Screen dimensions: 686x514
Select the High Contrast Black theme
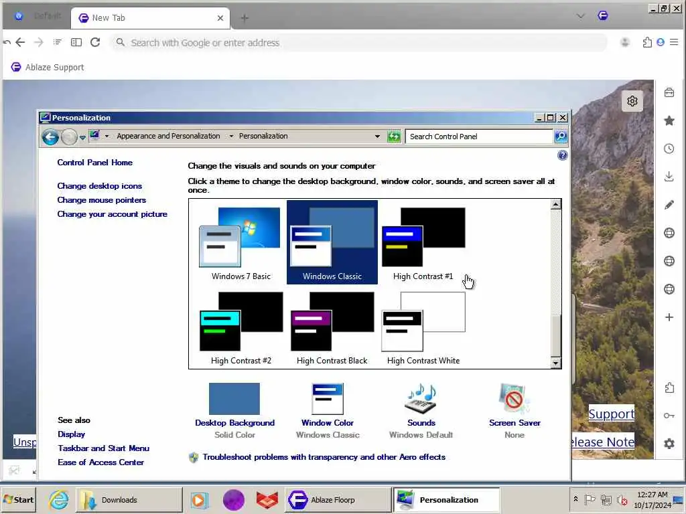pos(332,328)
